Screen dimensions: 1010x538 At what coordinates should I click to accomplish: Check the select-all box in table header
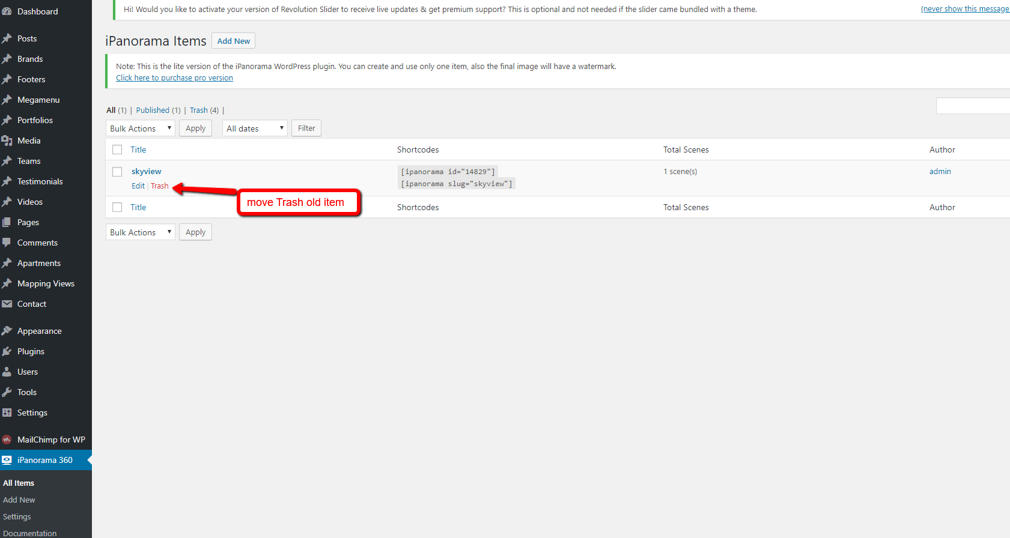(117, 150)
